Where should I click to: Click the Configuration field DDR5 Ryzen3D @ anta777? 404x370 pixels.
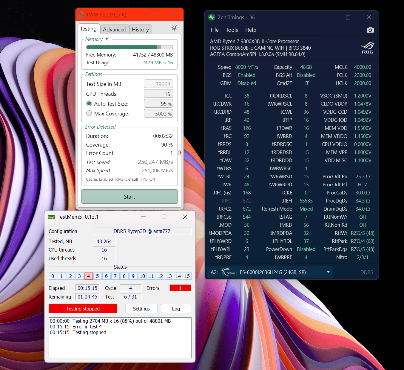tap(142, 231)
